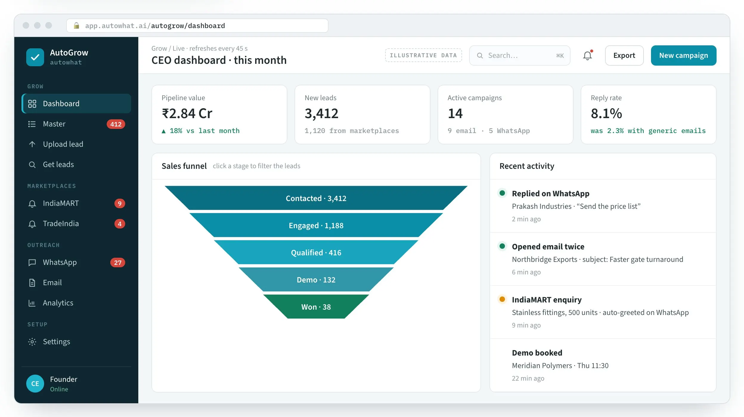Viewport: 744px width, 417px height.
Task: Open Settings under Setup
Action: (x=76, y=342)
